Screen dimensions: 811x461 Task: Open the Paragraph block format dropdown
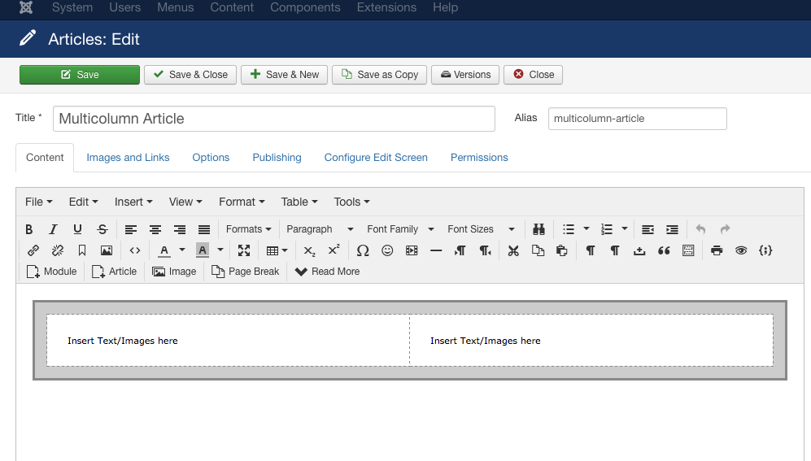(x=320, y=229)
